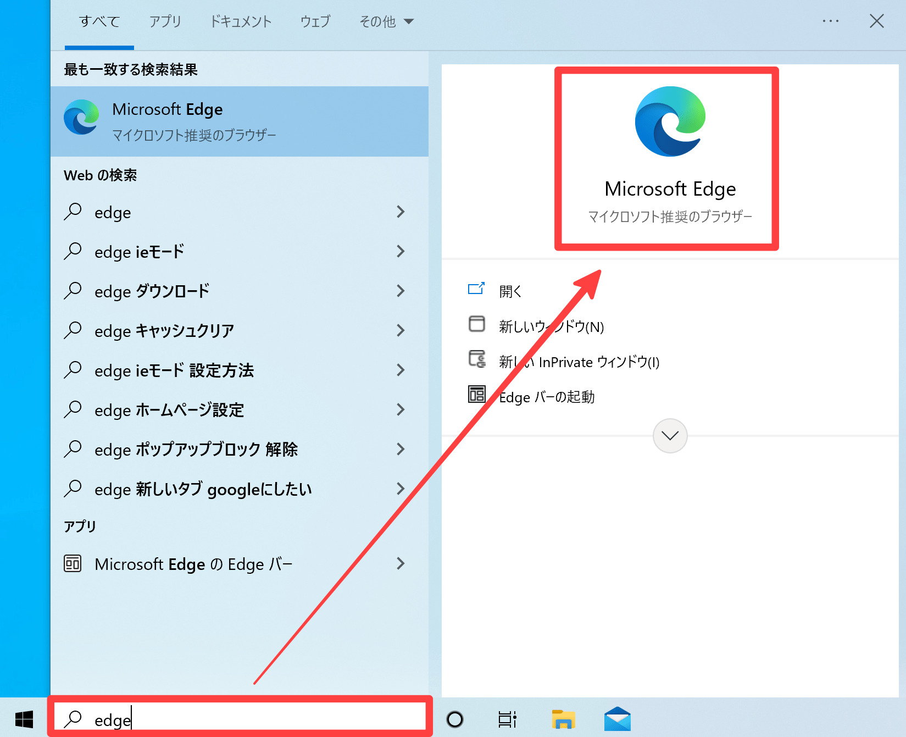Close the search panel with X
Image resolution: width=906 pixels, height=737 pixels.
coord(877,21)
